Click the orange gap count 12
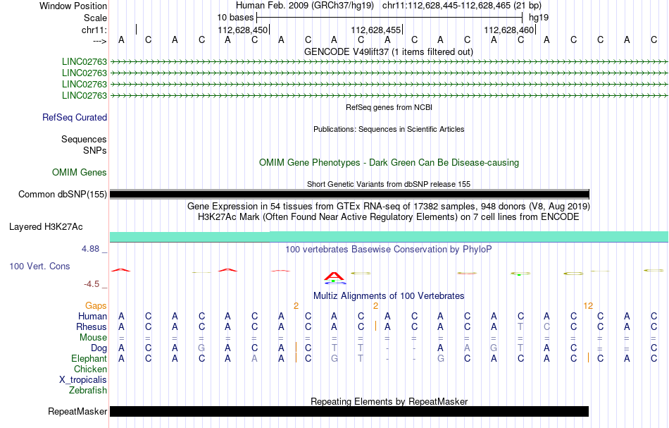This screenshot has height=428, width=669. tap(588, 306)
